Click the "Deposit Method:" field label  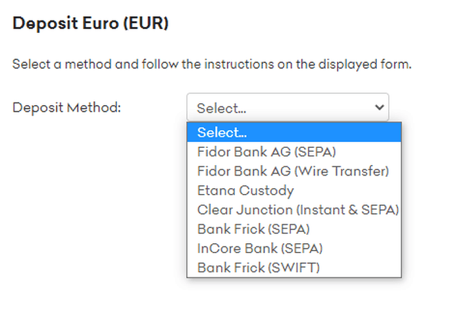pos(66,107)
